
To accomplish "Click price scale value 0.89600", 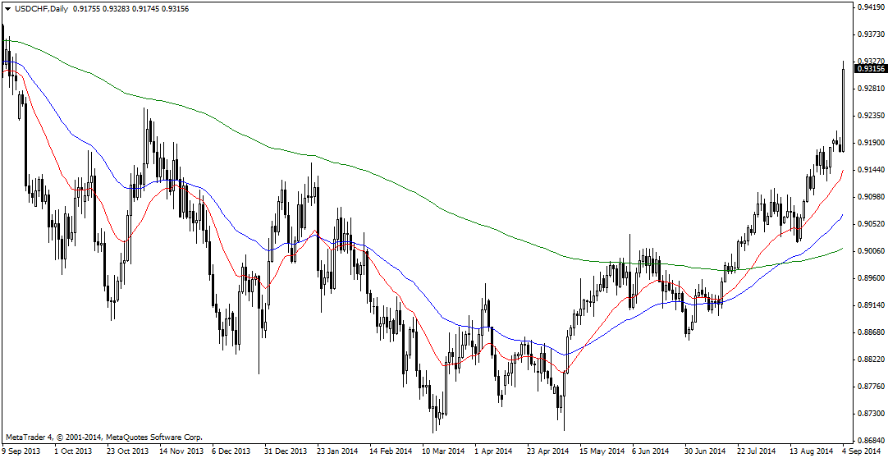I will [872, 278].
